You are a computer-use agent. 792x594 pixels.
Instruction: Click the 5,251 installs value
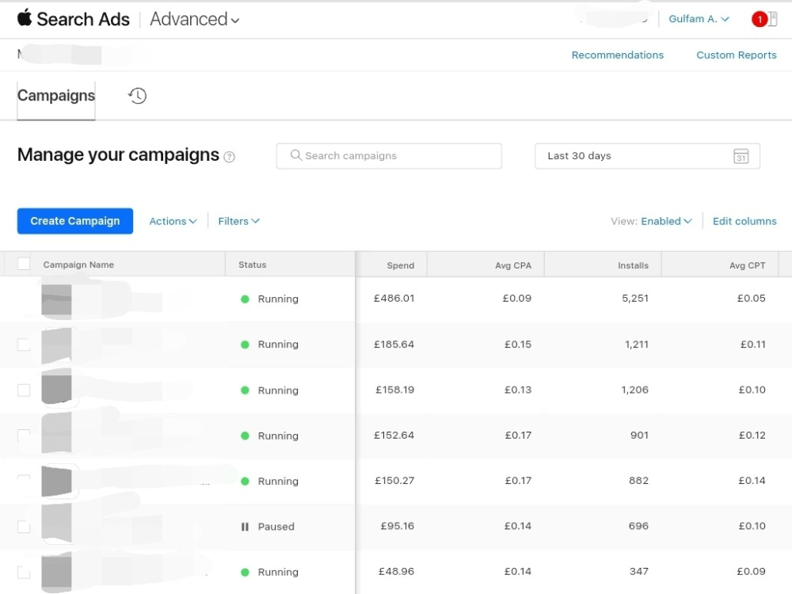tap(635, 299)
